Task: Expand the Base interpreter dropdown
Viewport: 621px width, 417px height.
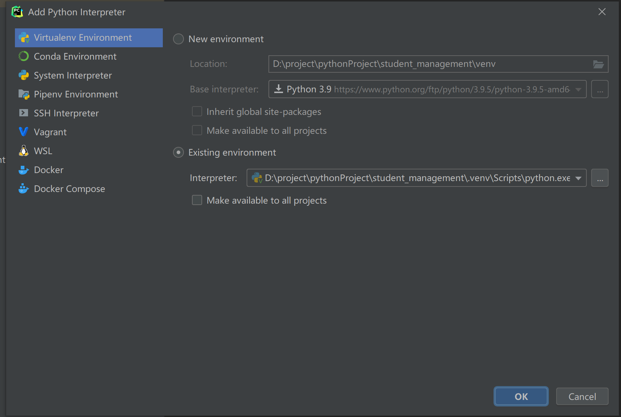Action: click(578, 89)
